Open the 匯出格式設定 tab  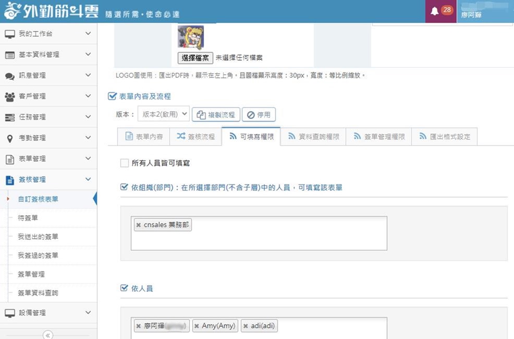pyautogui.click(x=444, y=136)
